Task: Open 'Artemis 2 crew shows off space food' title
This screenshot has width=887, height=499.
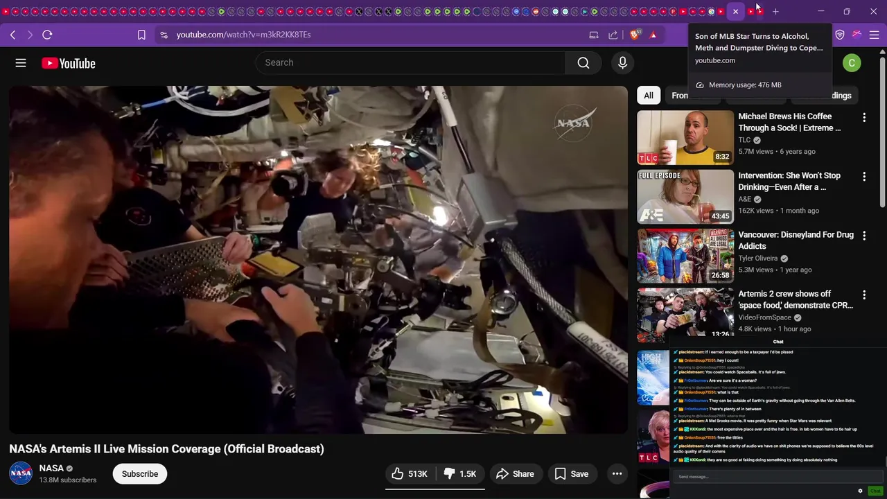Action: [796, 299]
